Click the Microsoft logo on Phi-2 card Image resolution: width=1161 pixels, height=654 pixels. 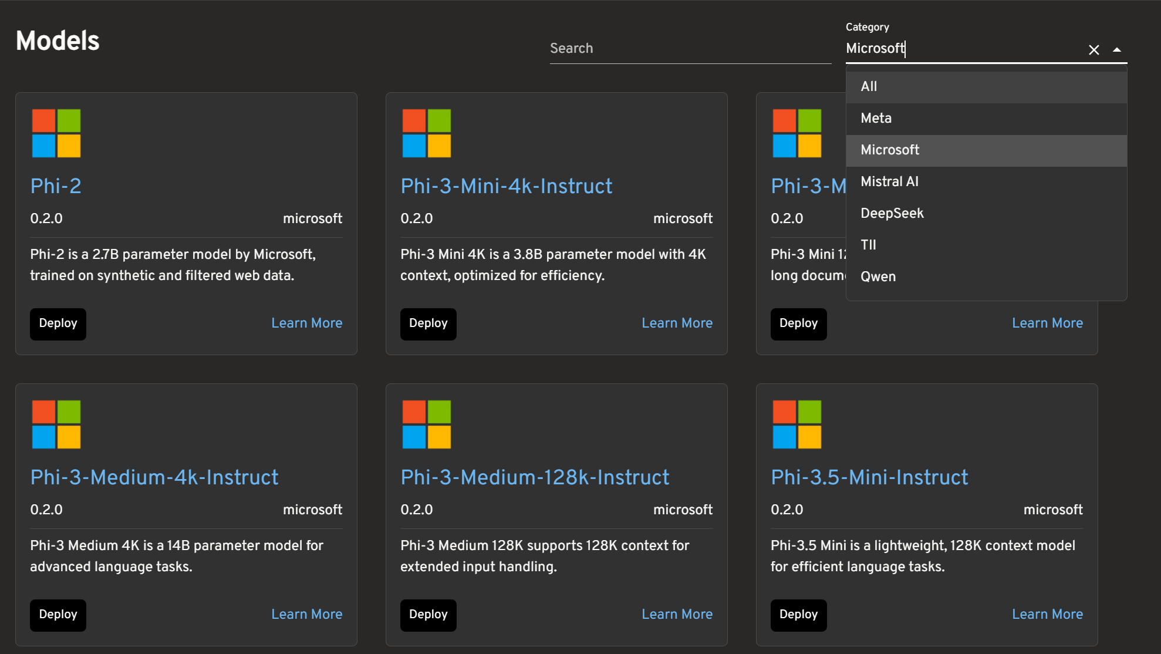[x=56, y=133]
